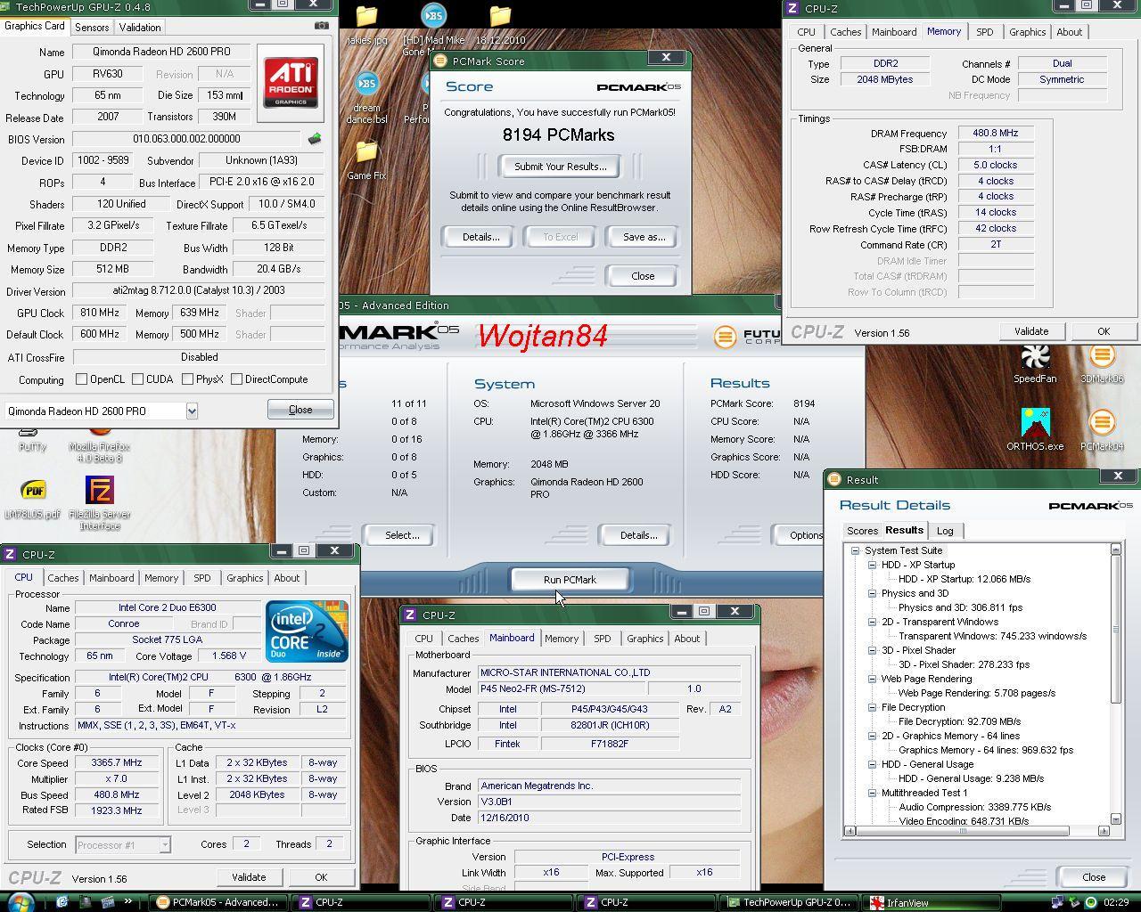Viewport: 1141px width, 912px height.
Task: Click horizontal scrollbar thumb in Result Details
Action: click(x=962, y=831)
